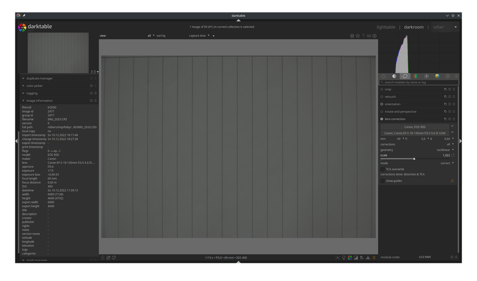Select the technical modules group icon
Screen dimensions: 477x281
[405, 76]
